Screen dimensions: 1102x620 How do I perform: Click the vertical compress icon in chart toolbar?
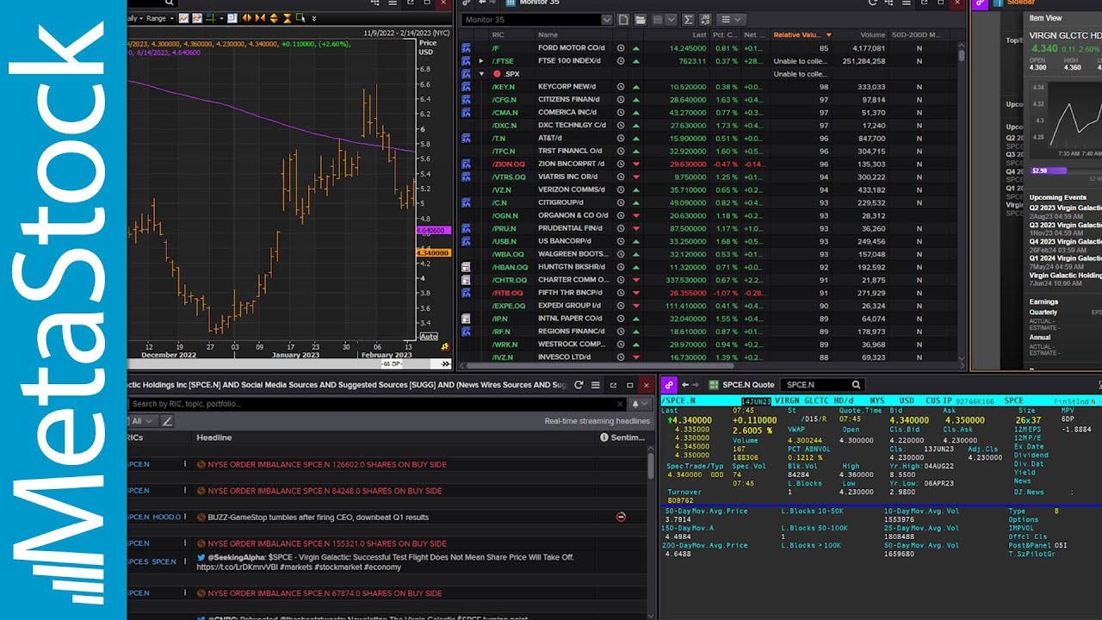click(288, 18)
